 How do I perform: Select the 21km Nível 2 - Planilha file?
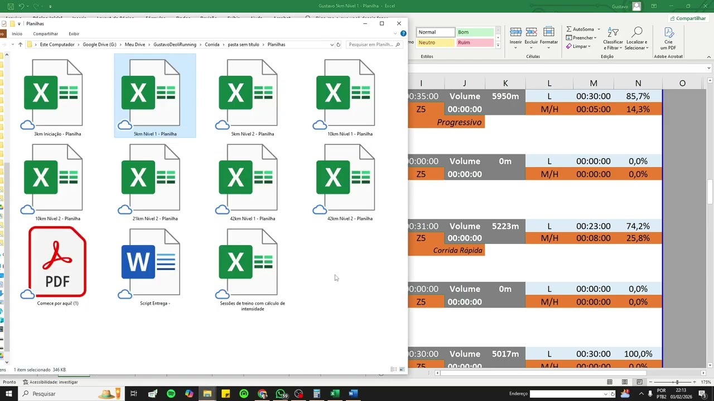[x=155, y=182]
